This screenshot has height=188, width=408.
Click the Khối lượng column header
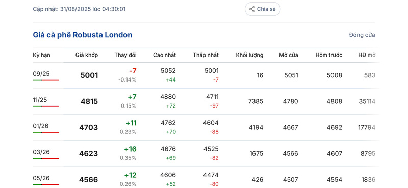click(x=249, y=55)
